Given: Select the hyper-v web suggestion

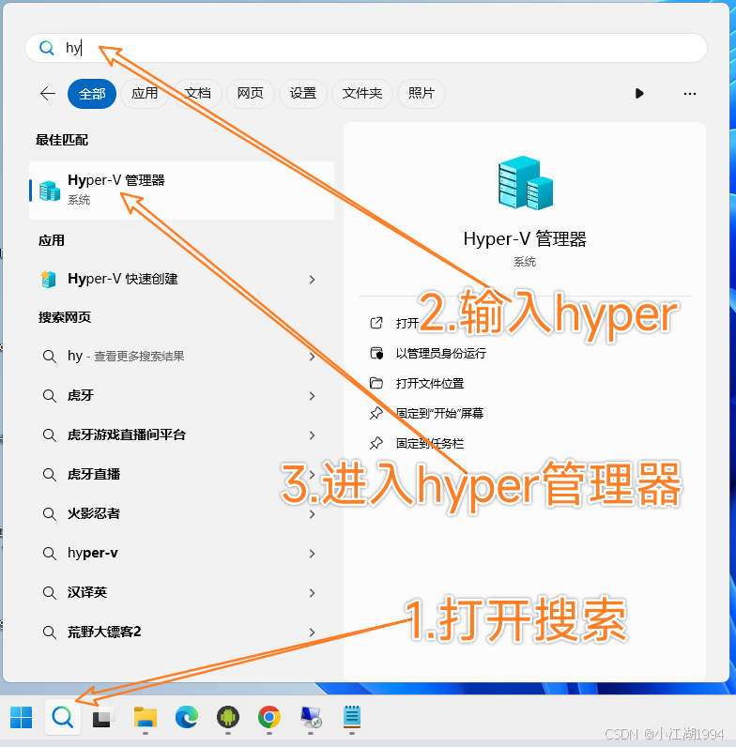Looking at the screenshot, I should click(x=166, y=553).
